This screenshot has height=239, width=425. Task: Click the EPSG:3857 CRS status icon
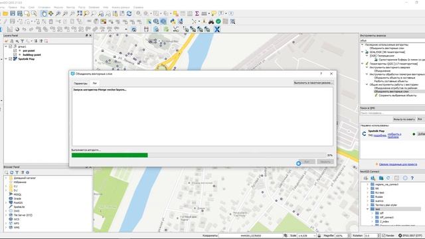click(x=400, y=236)
